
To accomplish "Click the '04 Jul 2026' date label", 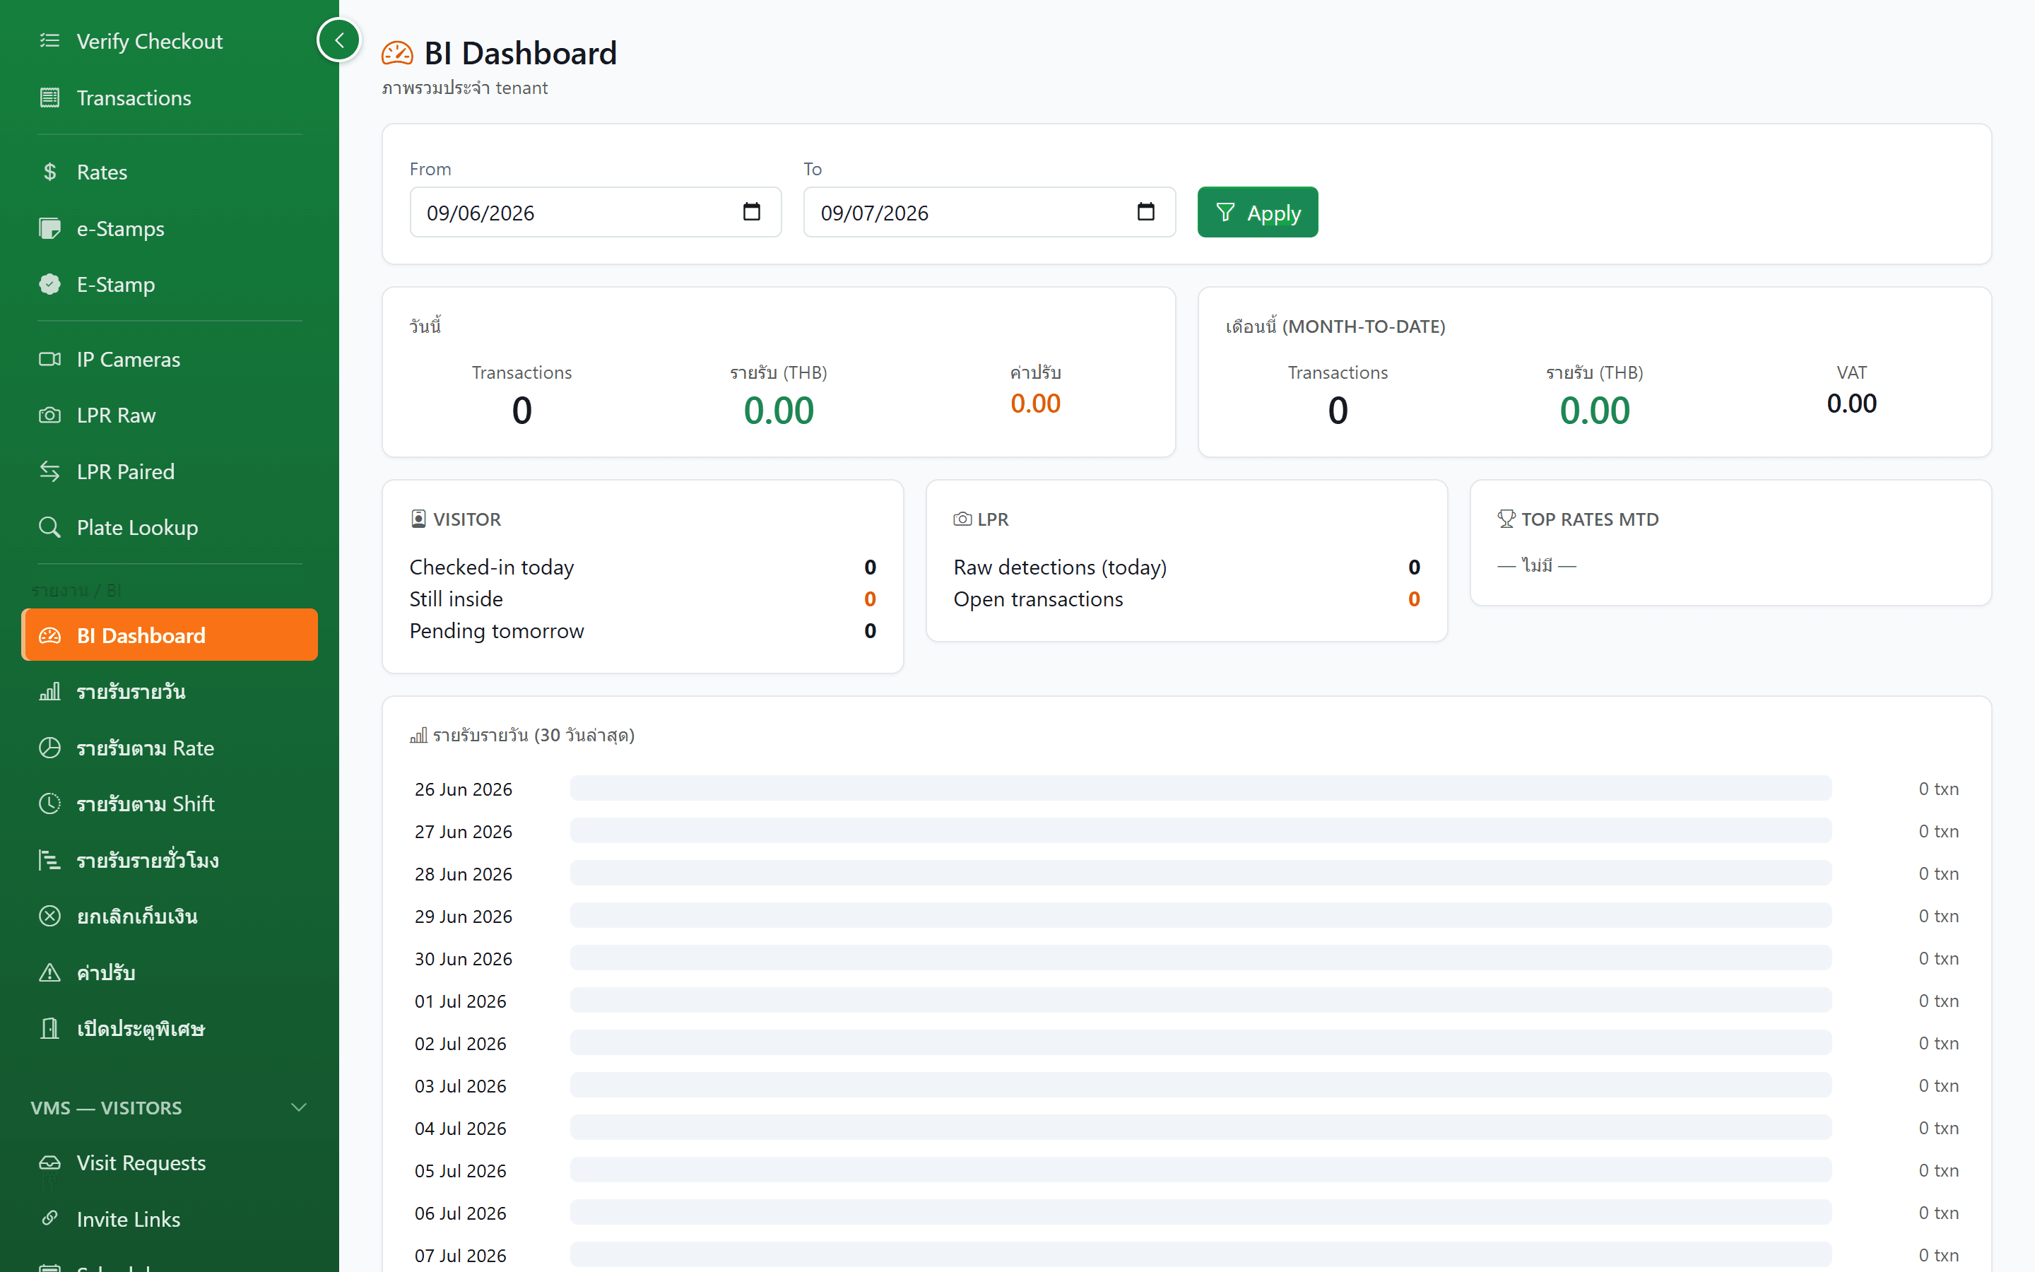I will click(461, 1128).
